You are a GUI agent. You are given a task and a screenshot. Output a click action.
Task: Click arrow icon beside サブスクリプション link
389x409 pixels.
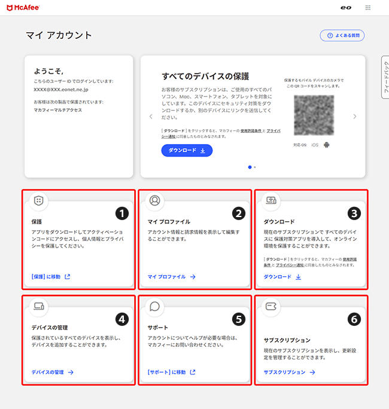pos(312,372)
